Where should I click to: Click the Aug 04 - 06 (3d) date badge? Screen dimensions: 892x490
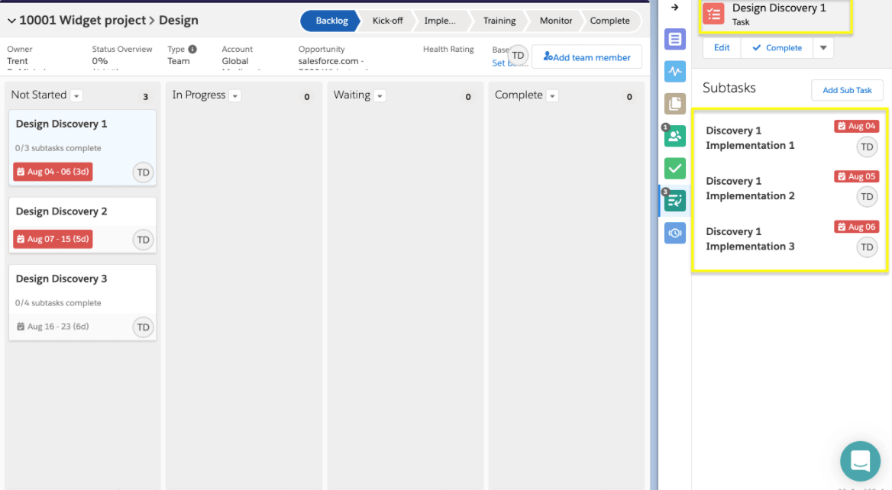[x=53, y=172]
